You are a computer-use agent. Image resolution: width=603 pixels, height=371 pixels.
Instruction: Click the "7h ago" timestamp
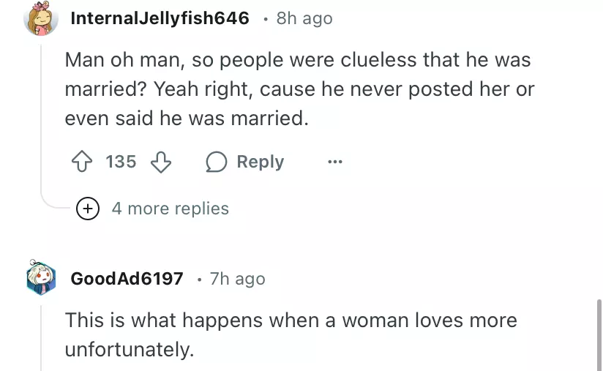pos(237,279)
